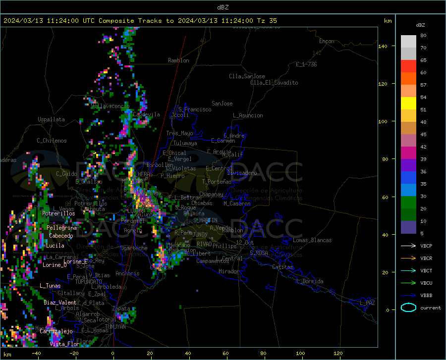Click the Cabecedo place label
Image resolution: width=446 pixels, height=360 pixels.
click(x=61, y=236)
